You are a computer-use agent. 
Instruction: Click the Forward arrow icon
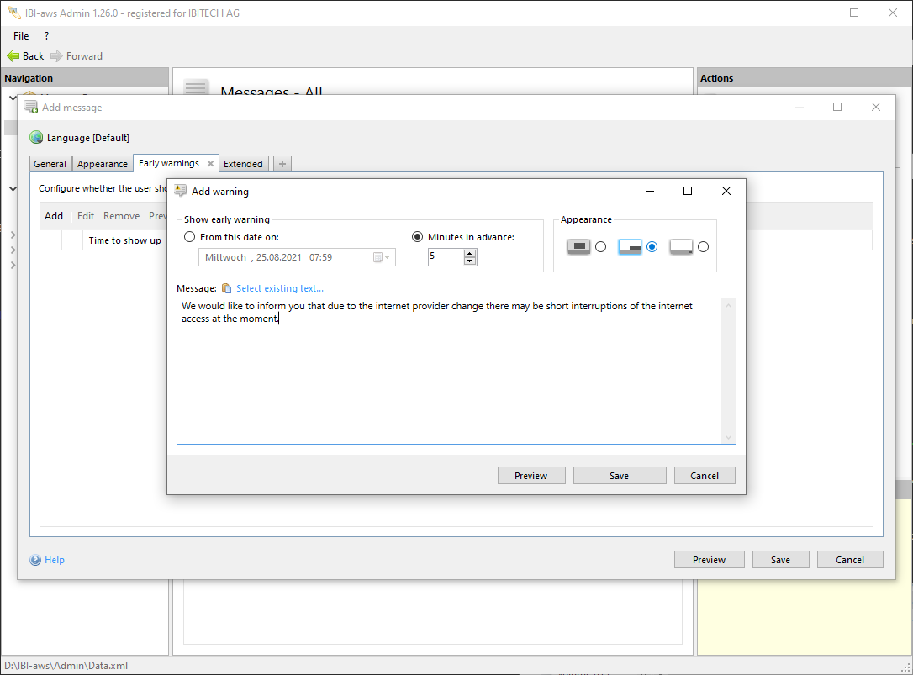pos(57,56)
